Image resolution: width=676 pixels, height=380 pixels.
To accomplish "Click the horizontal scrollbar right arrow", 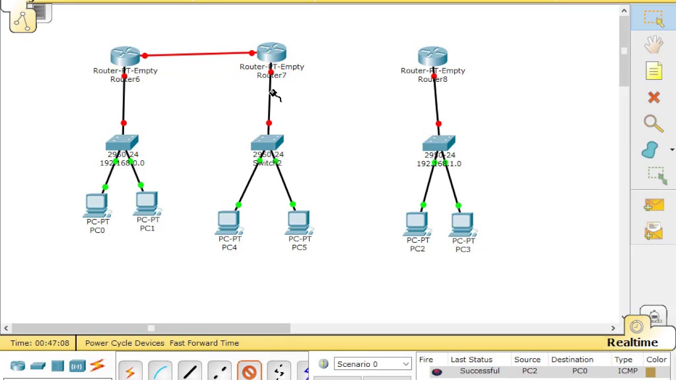I will [x=613, y=328].
